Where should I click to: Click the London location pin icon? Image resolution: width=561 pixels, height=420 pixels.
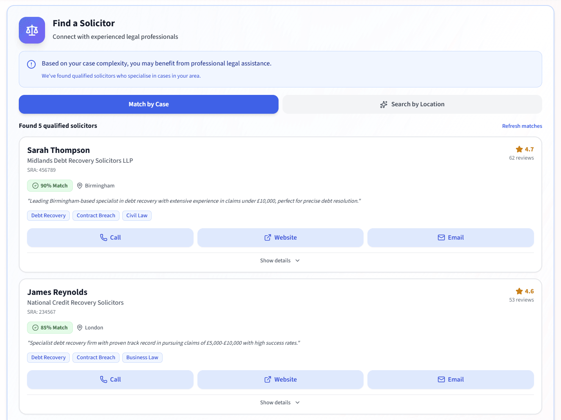tap(80, 327)
